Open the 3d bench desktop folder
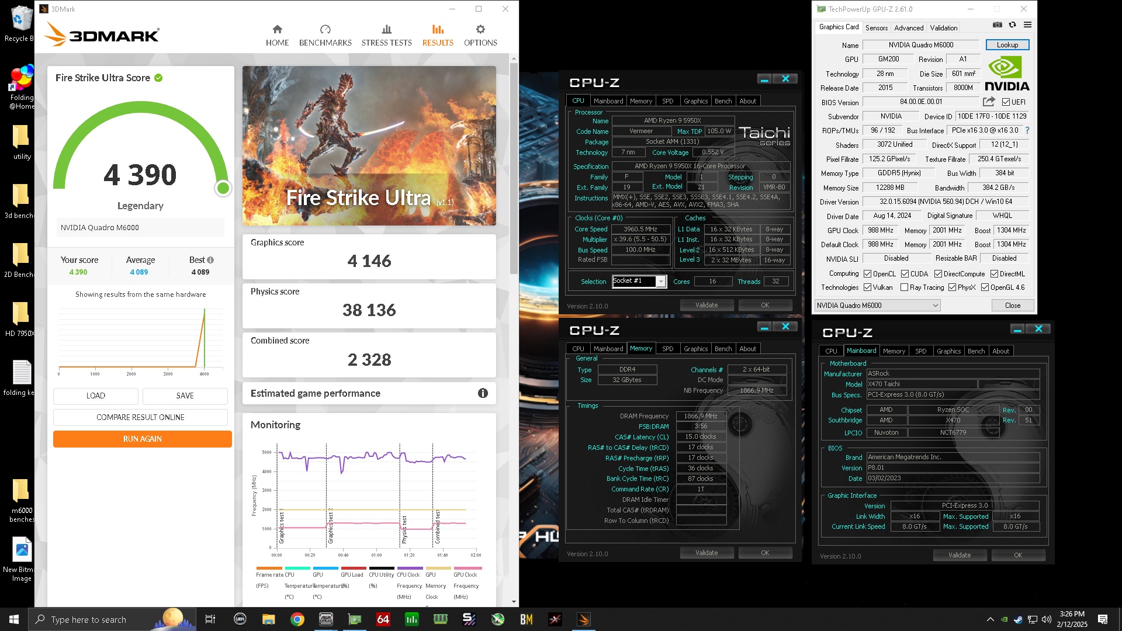This screenshot has height=631, width=1122. point(22,201)
